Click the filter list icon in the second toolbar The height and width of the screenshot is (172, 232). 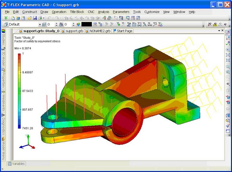(x=100, y=24)
